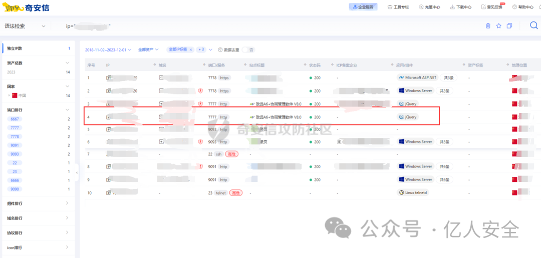Image resolution: width=541 pixels, height=258 pixels.
Task: Remove the 全部IP标签 tag with its x
Action: point(190,49)
